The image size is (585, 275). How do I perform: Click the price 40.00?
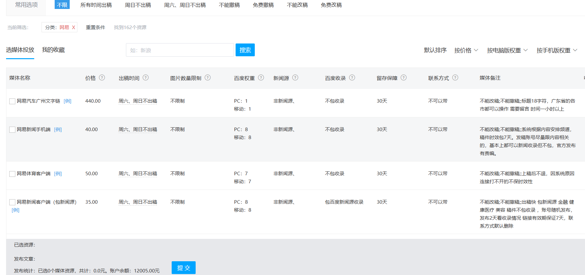91,130
